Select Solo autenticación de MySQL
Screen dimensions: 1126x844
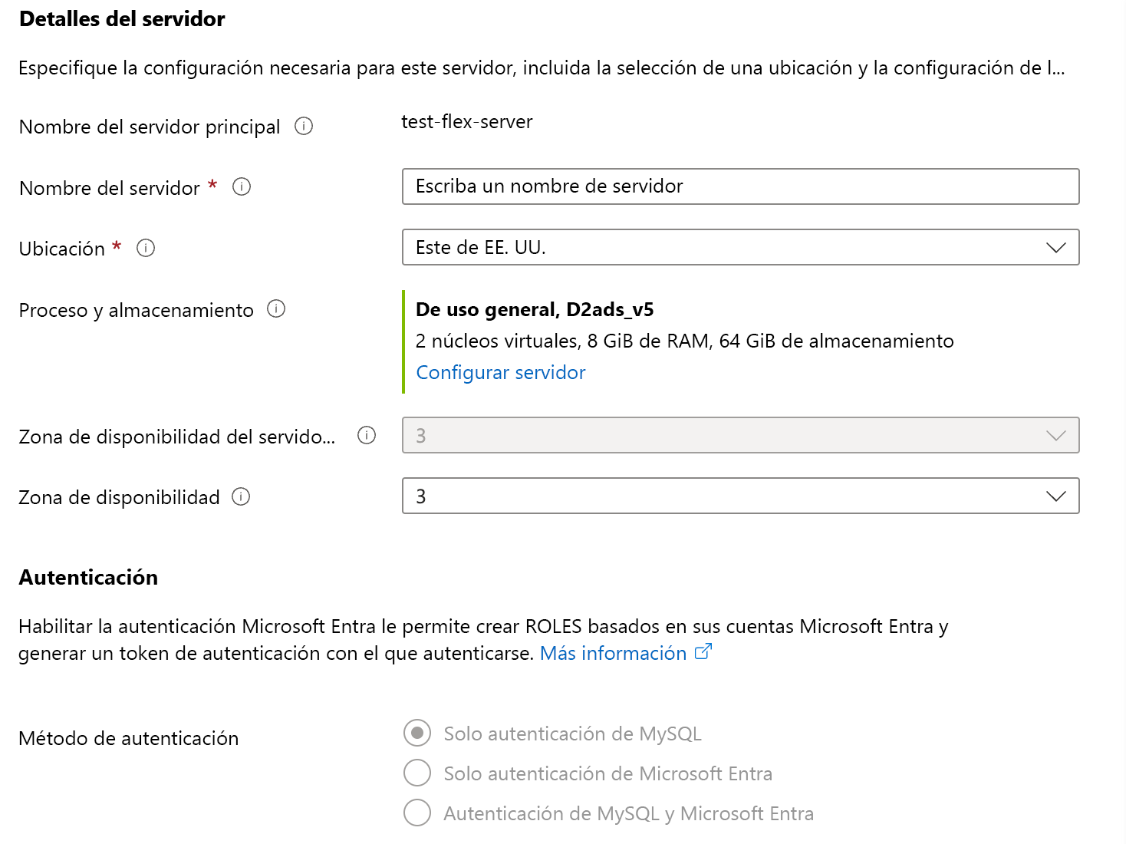416,734
